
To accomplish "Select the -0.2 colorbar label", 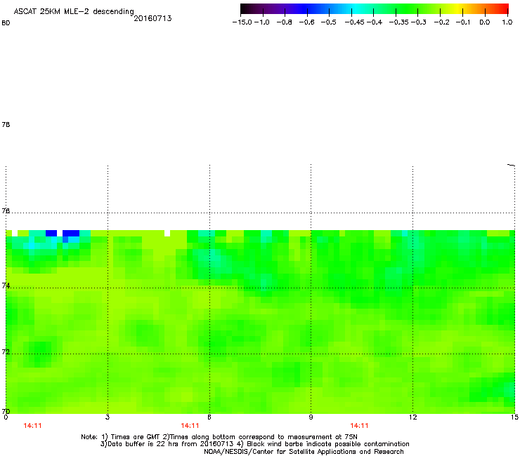I will click(442, 22).
